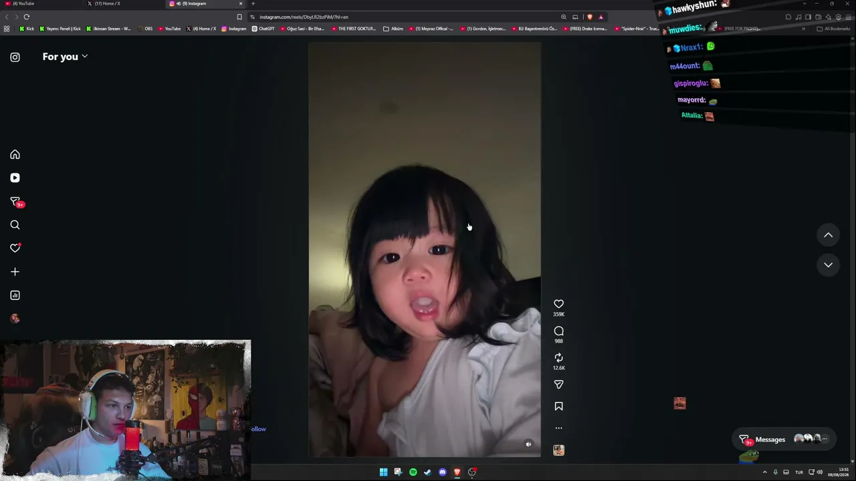The height and width of the screenshot is (481, 856).
Task: Open the Albüm bookmarks folder
Action: (x=393, y=29)
